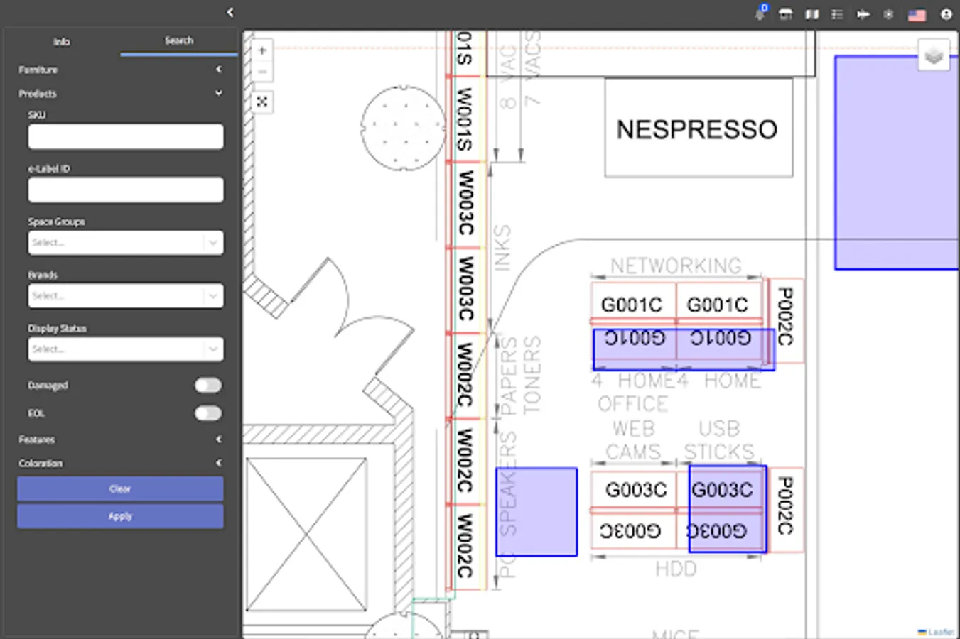Switch to the Info tab
The image size is (960, 639).
62,42
